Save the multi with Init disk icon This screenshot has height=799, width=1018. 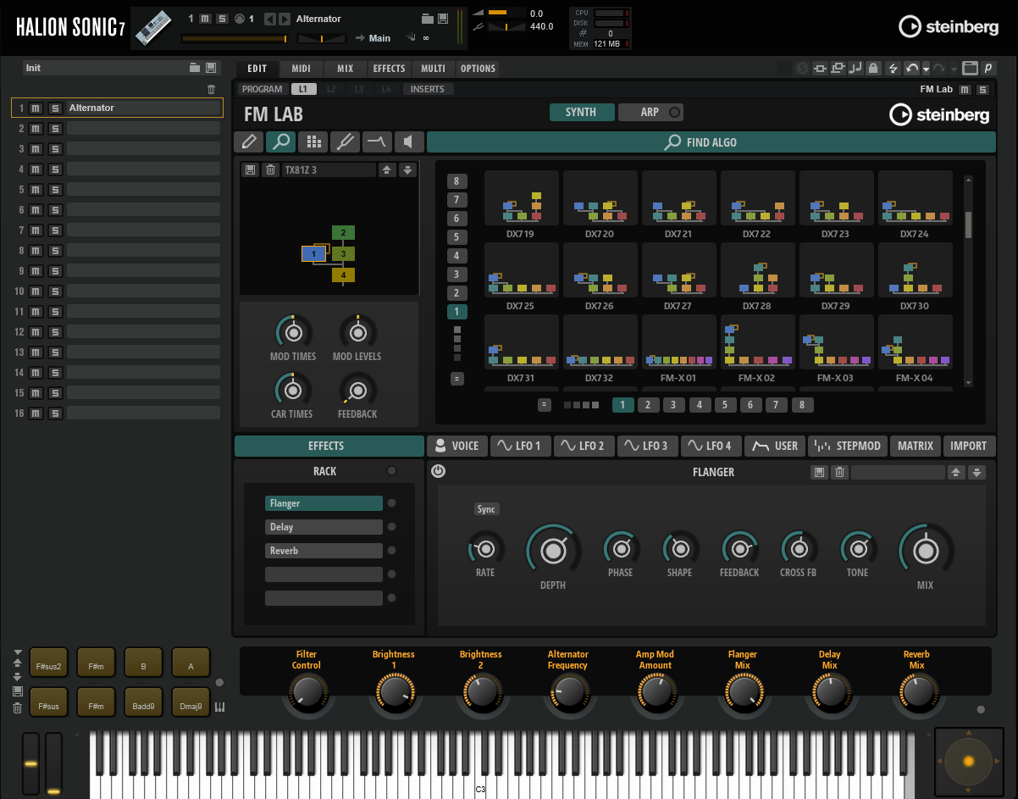[211, 68]
